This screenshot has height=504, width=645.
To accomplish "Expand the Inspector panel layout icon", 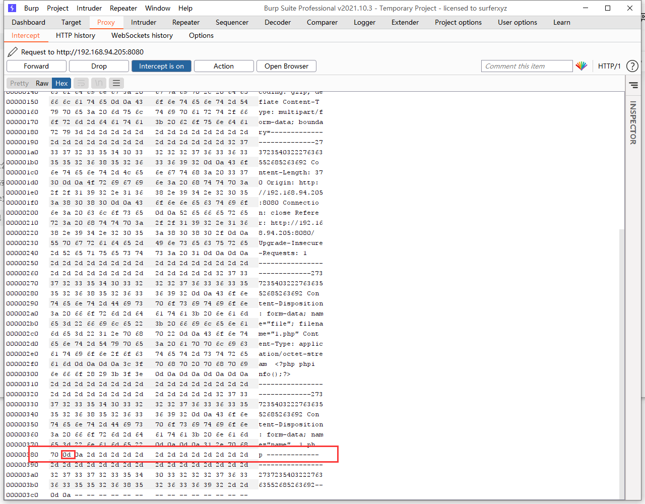I will pyautogui.click(x=633, y=85).
